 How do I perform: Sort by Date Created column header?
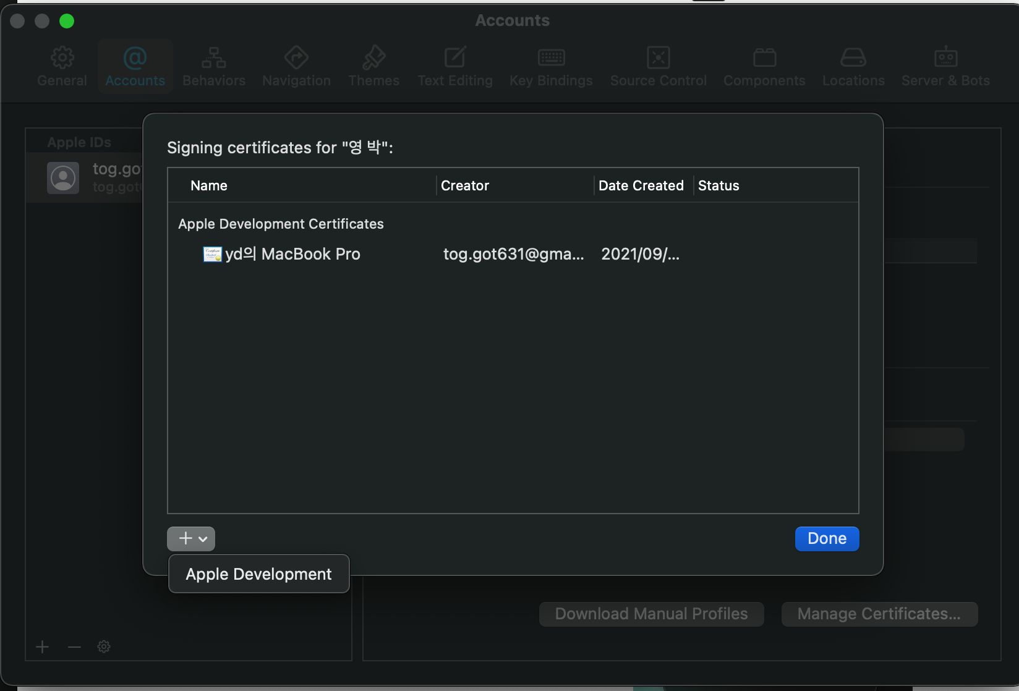pos(641,185)
